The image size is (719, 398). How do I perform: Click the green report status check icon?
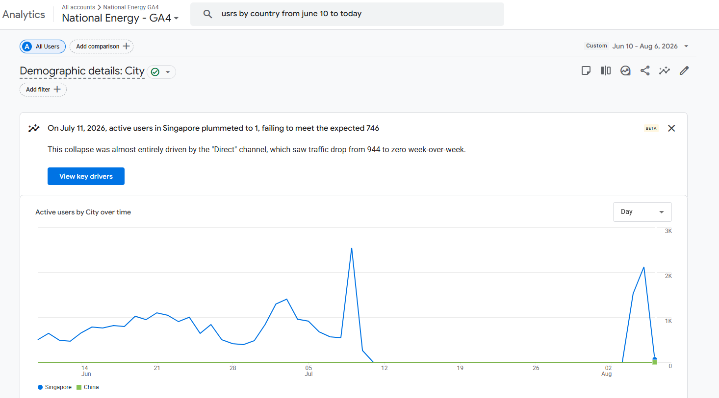155,72
